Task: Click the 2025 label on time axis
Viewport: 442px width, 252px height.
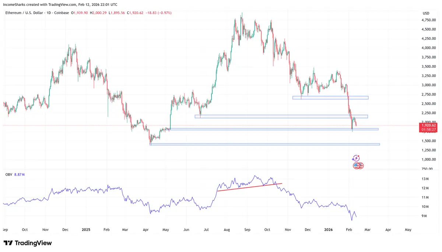Action: pos(86,230)
